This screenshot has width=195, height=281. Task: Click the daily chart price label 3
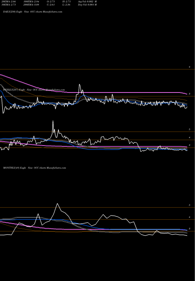click(190, 94)
